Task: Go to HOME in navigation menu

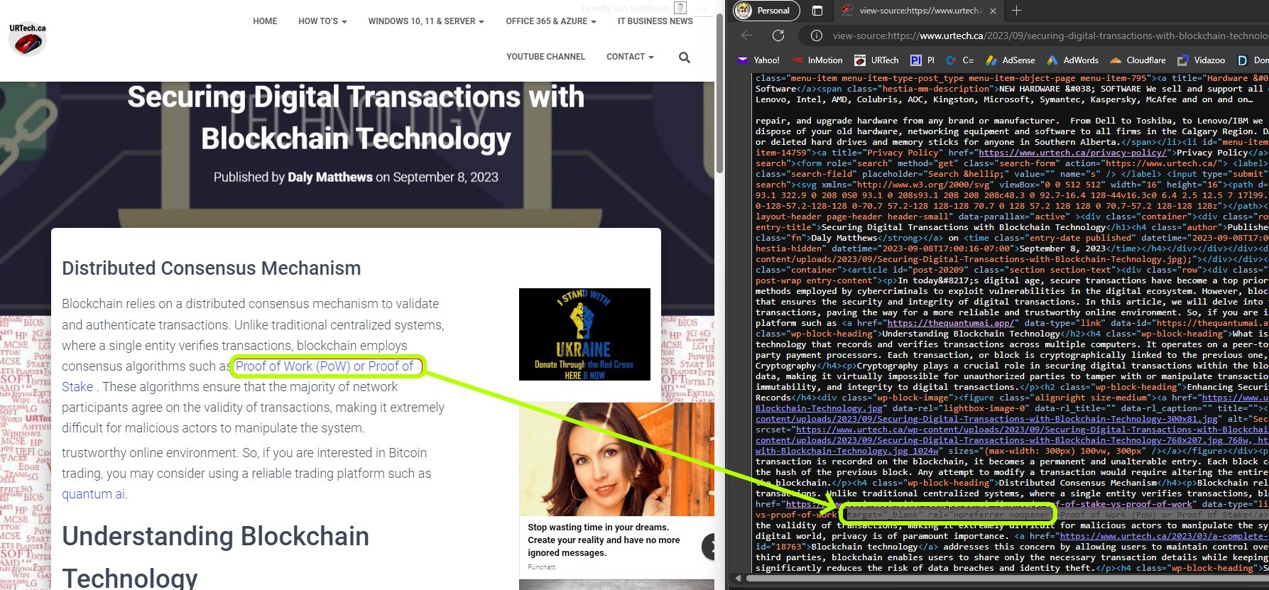Action: 265,21
